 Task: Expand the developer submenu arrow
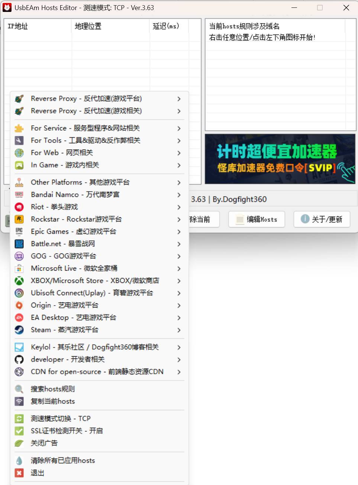click(179, 360)
